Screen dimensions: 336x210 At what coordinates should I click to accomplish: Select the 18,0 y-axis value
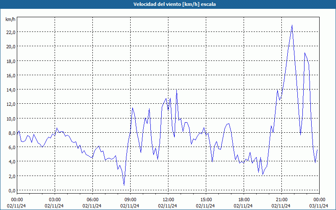[x=11, y=61]
